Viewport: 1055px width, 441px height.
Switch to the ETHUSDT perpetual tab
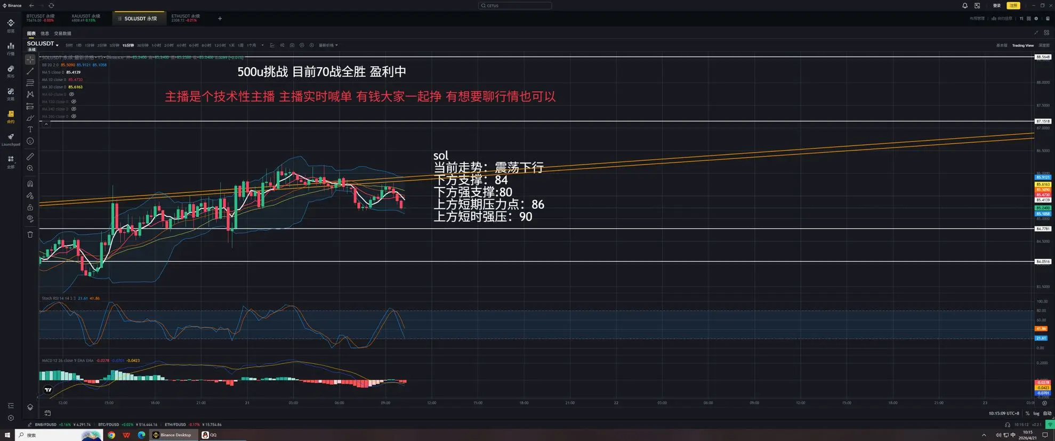coord(186,18)
